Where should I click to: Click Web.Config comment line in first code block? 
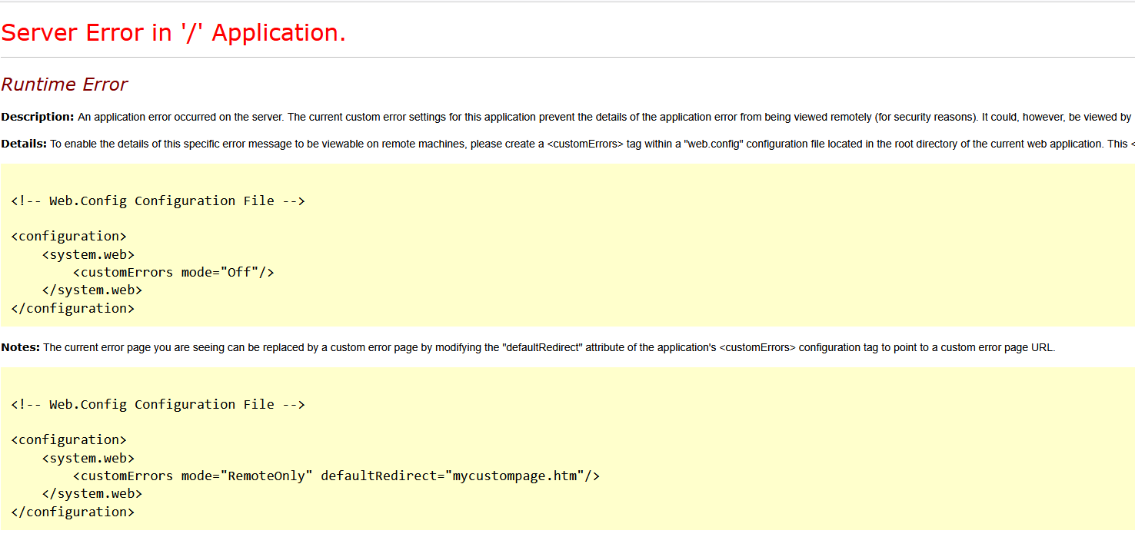point(158,201)
